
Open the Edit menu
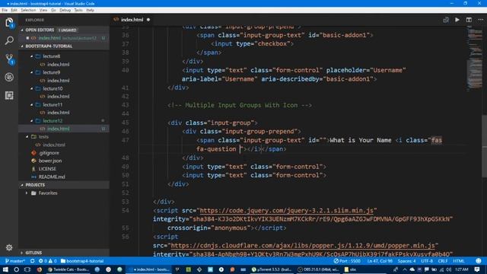(14, 10)
